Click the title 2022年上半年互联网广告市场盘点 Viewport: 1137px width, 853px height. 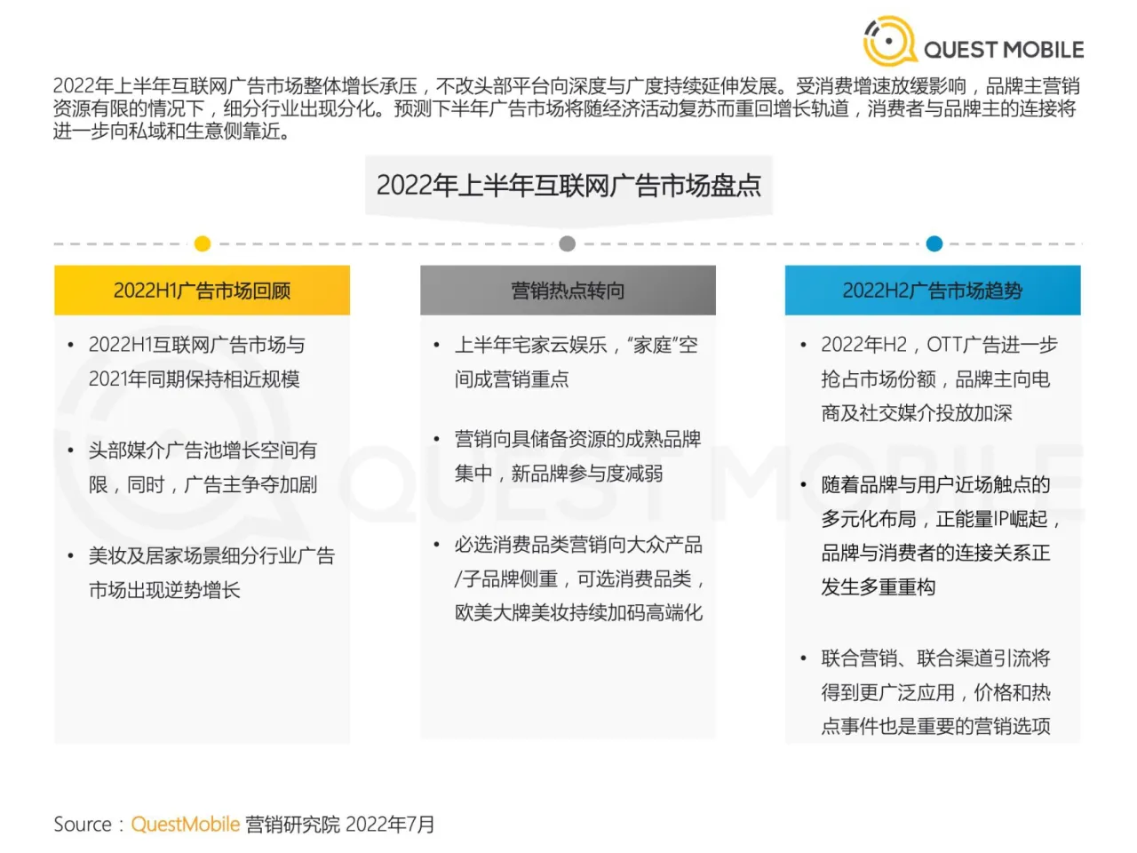568,186
